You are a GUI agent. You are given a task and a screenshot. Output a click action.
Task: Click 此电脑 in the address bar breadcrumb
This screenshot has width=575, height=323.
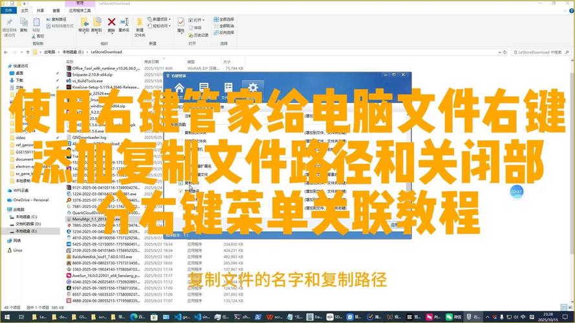[x=50, y=52]
